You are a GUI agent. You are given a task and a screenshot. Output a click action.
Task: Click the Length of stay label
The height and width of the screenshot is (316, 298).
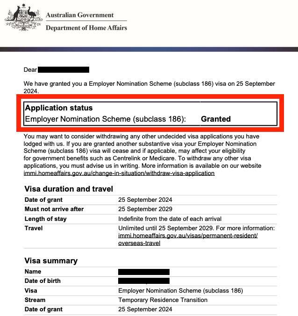pyautogui.click(x=45, y=219)
